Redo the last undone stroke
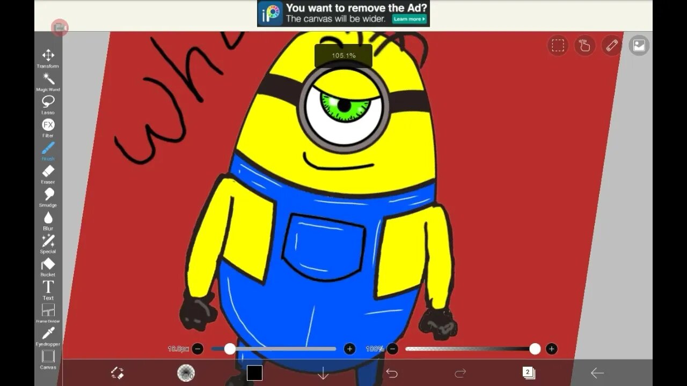The width and height of the screenshot is (687, 386). click(460, 373)
